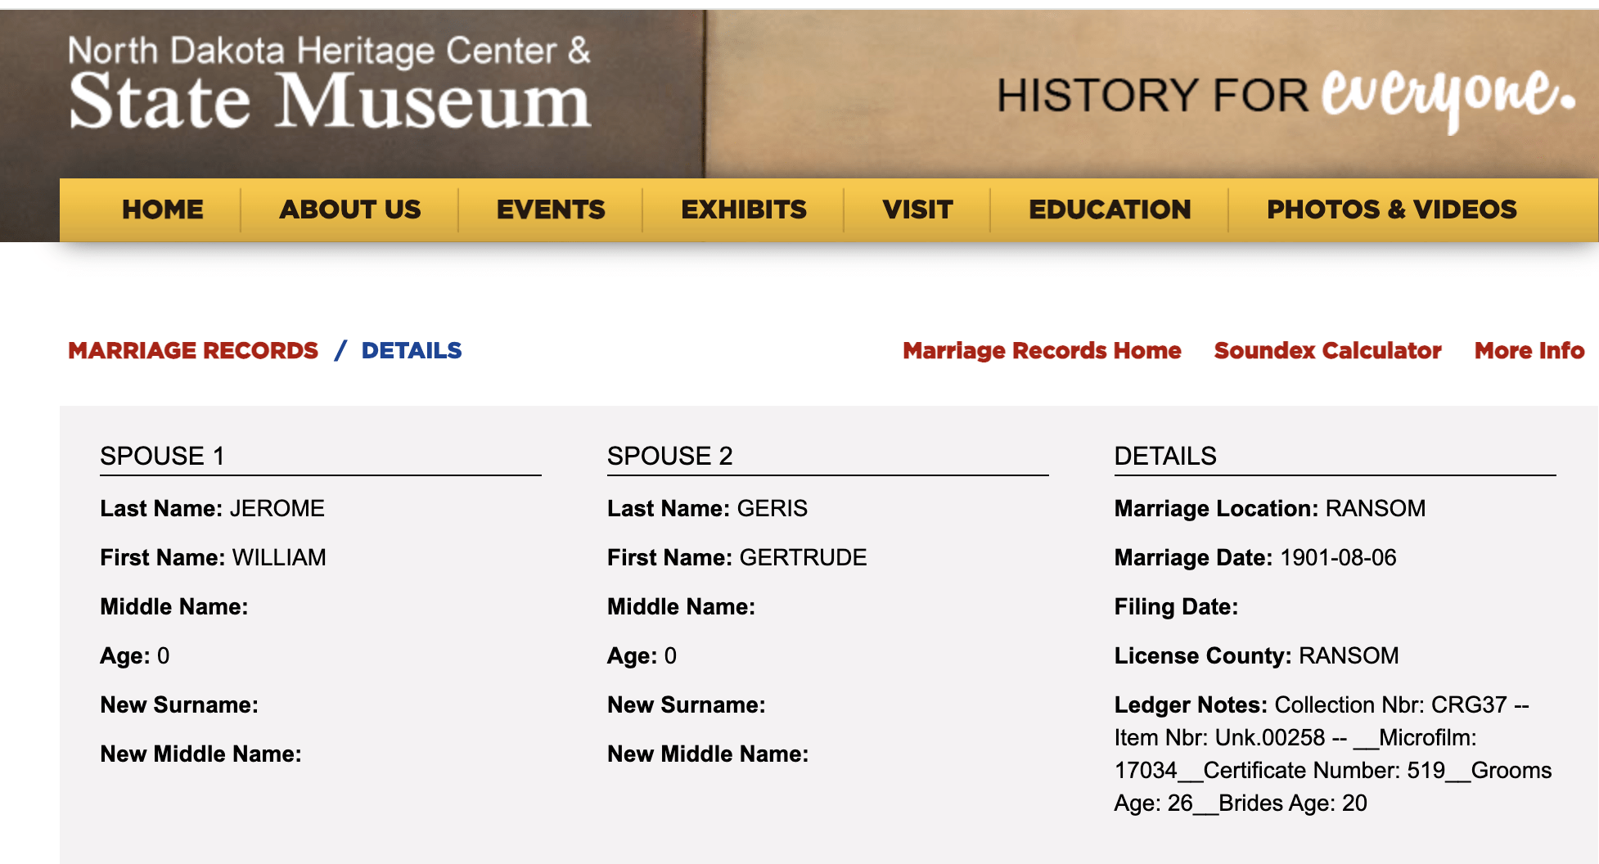Click the DETAILS breadcrumb
Image resolution: width=1599 pixels, height=864 pixels.
click(412, 350)
